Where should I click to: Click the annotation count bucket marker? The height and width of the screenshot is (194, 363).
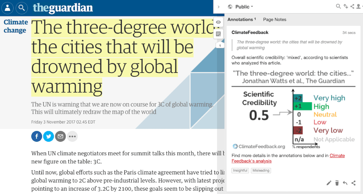(x=220, y=46)
